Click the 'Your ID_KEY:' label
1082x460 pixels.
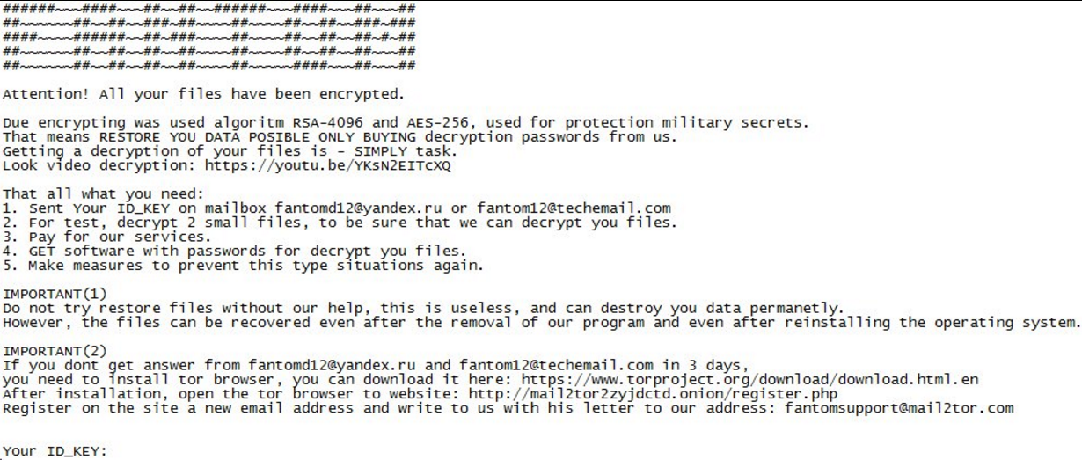point(55,451)
